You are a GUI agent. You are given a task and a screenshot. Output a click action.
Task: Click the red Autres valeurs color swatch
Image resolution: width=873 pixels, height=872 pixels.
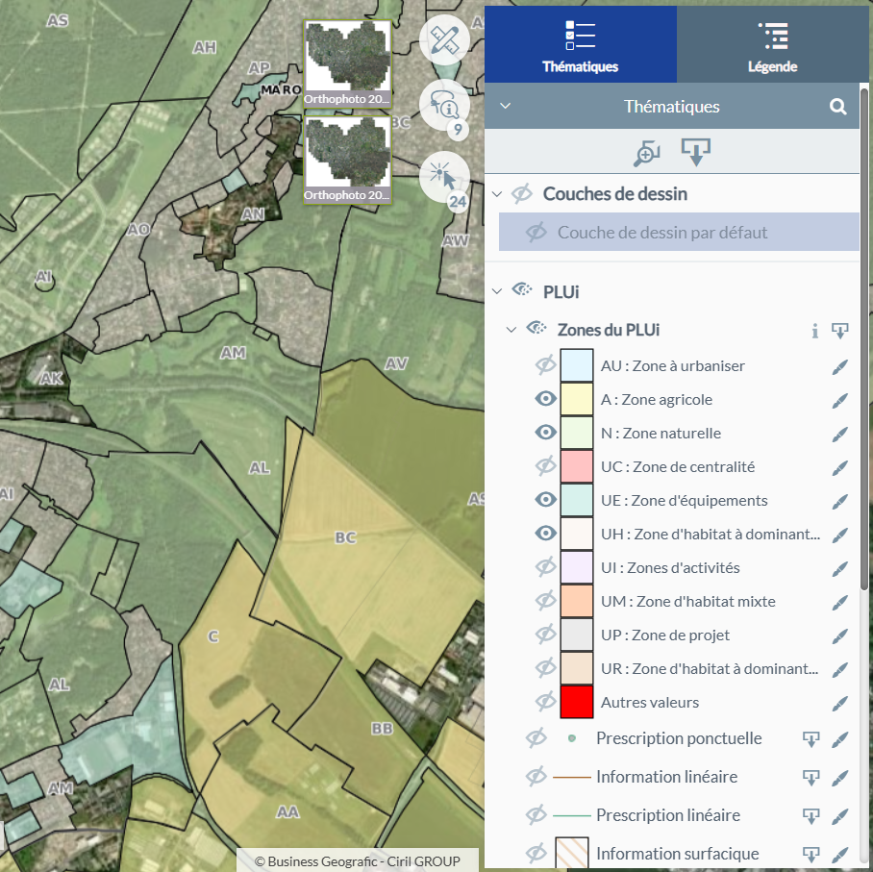click(577, 702)
